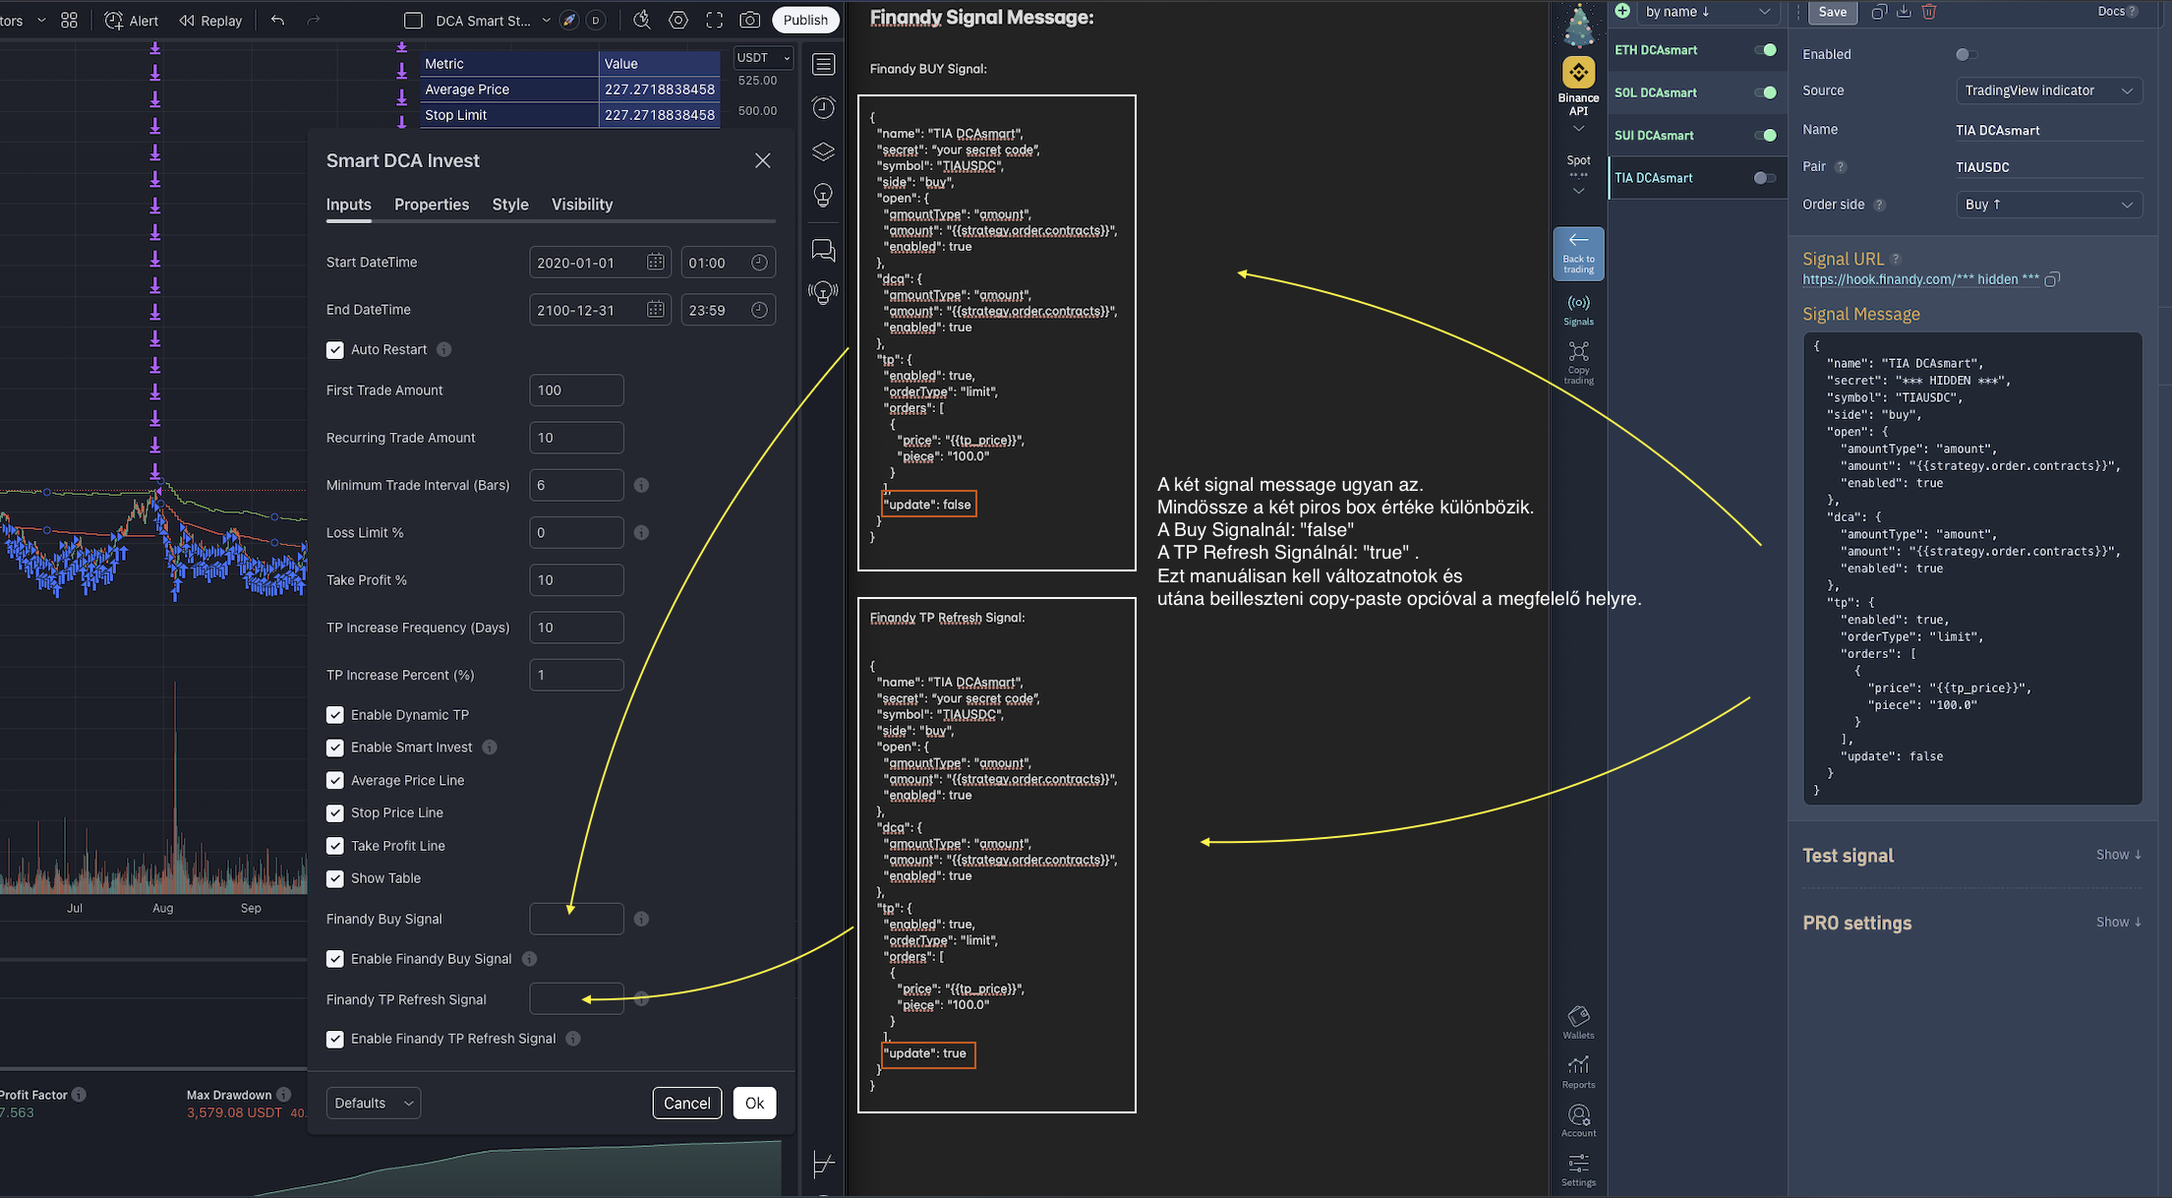Click the camera snapshot icon

pyautogui.click(x=749, y=20)
